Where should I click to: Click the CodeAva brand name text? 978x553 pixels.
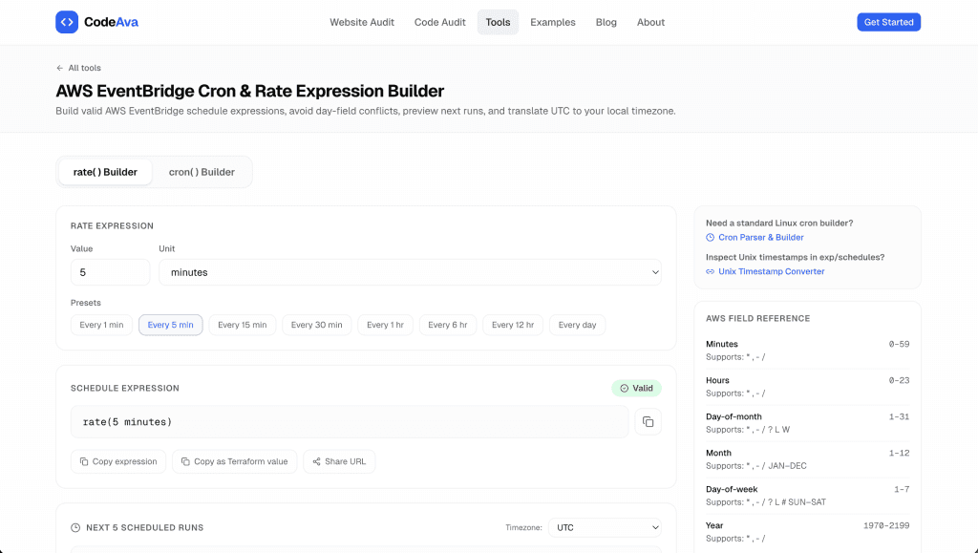(x=111, y=22)
